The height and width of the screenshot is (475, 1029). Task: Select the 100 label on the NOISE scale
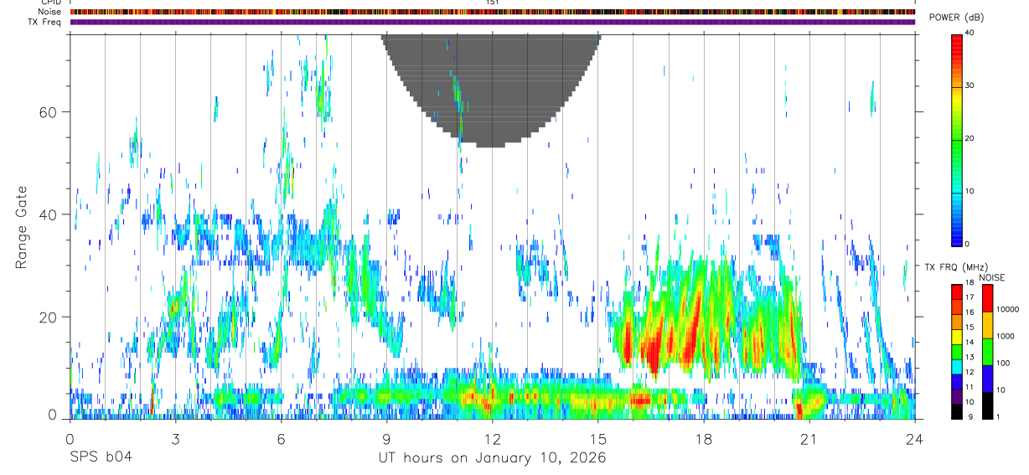pos(1005,363)
